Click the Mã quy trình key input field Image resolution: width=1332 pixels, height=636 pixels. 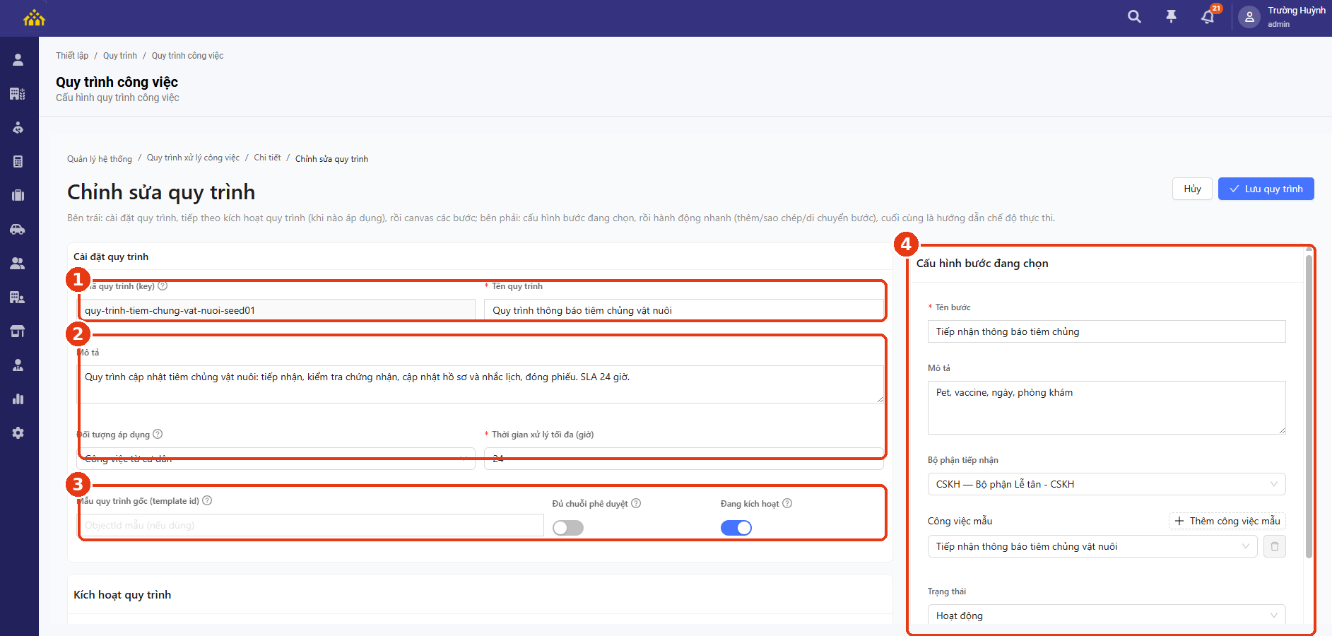pyautogui.click(x=276, y=310)
